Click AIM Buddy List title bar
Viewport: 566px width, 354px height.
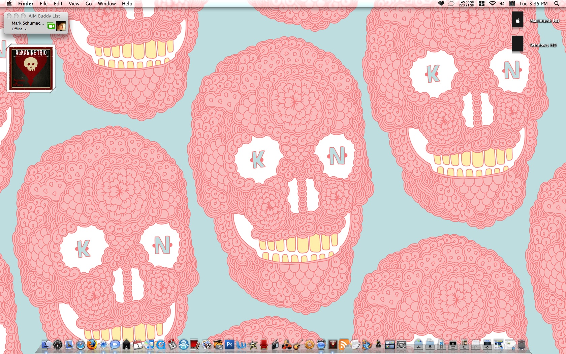pos(36,16)
